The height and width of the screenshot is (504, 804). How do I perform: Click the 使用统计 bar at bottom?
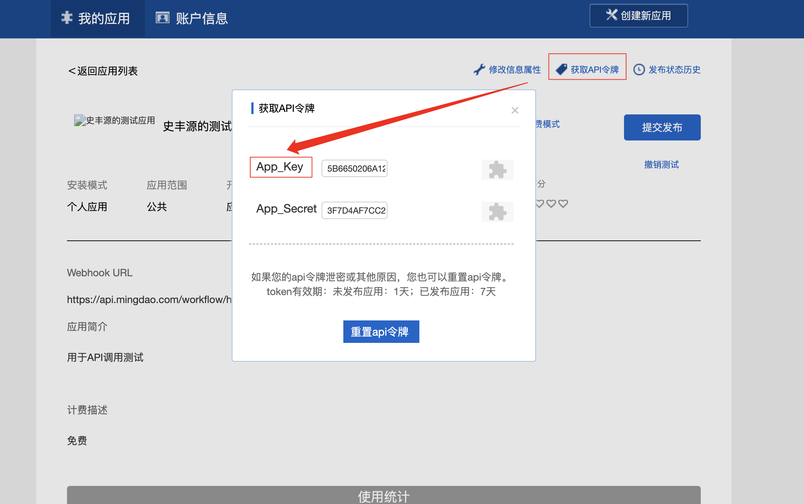tap(383, 495)
